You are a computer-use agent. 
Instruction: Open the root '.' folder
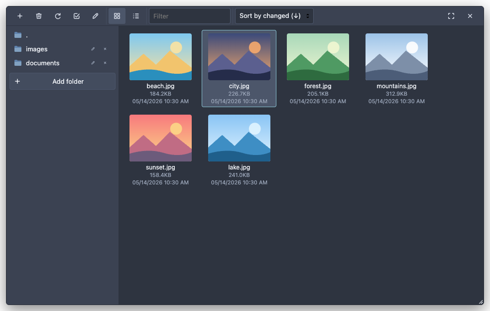pos(63,35)
